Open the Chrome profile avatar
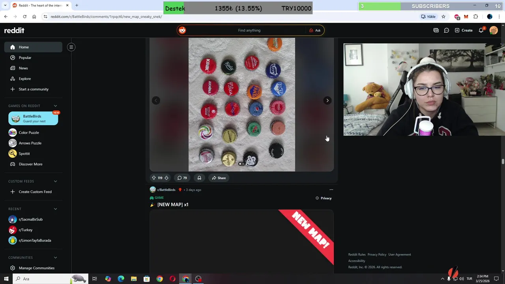505x284 pixels. click(490, 17)
